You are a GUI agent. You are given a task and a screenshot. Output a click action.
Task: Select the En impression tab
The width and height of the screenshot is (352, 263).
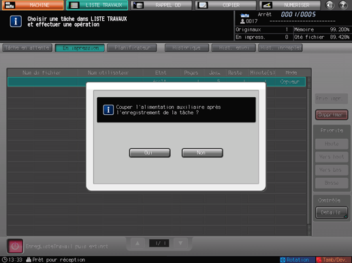pos(80,48)
